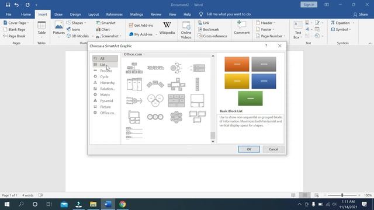Open the Pictures insert button
Image resolution: width=374 pixels, height=210 pixels.
pyautogui.click(x=58, y=30)
